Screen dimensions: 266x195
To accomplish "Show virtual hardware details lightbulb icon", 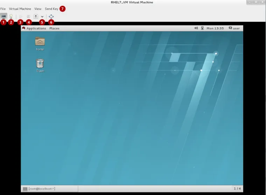I will coord(11,16).
